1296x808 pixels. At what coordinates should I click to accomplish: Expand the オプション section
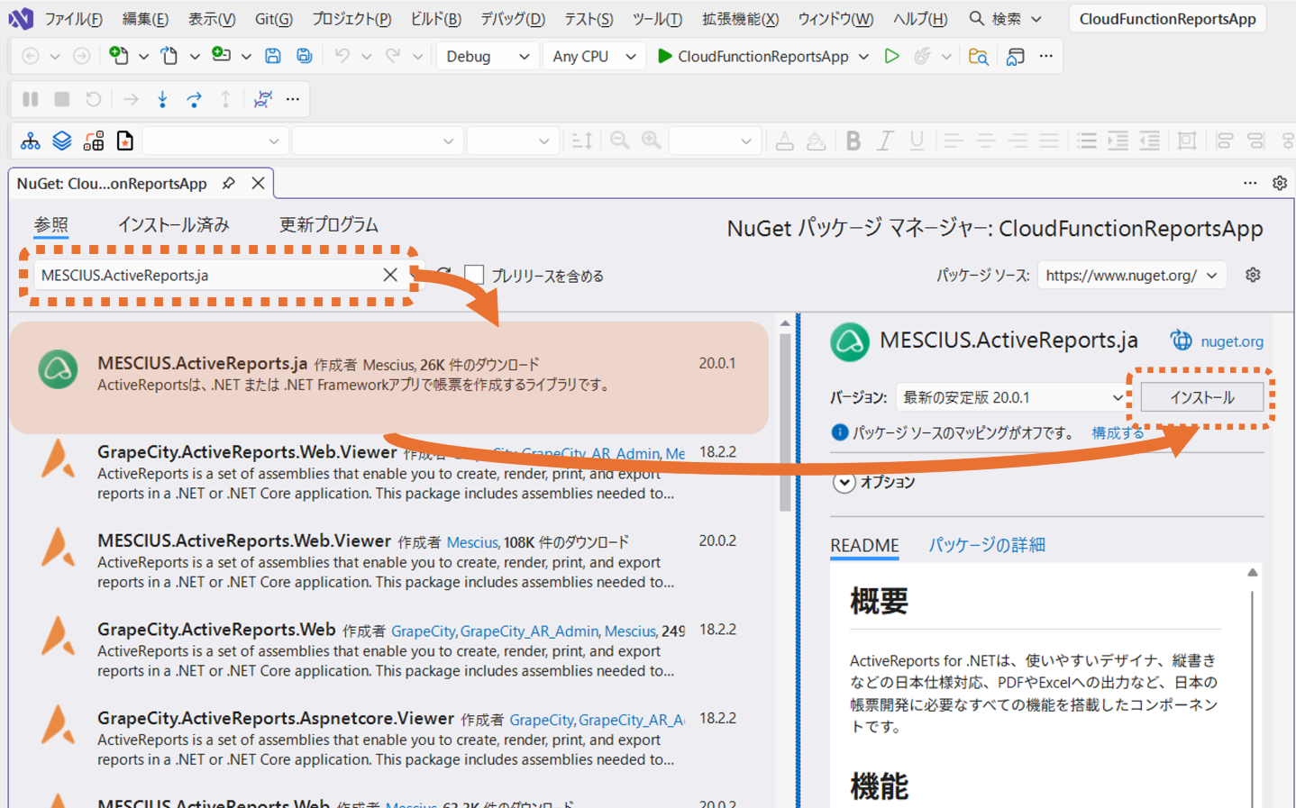point(844,482)
